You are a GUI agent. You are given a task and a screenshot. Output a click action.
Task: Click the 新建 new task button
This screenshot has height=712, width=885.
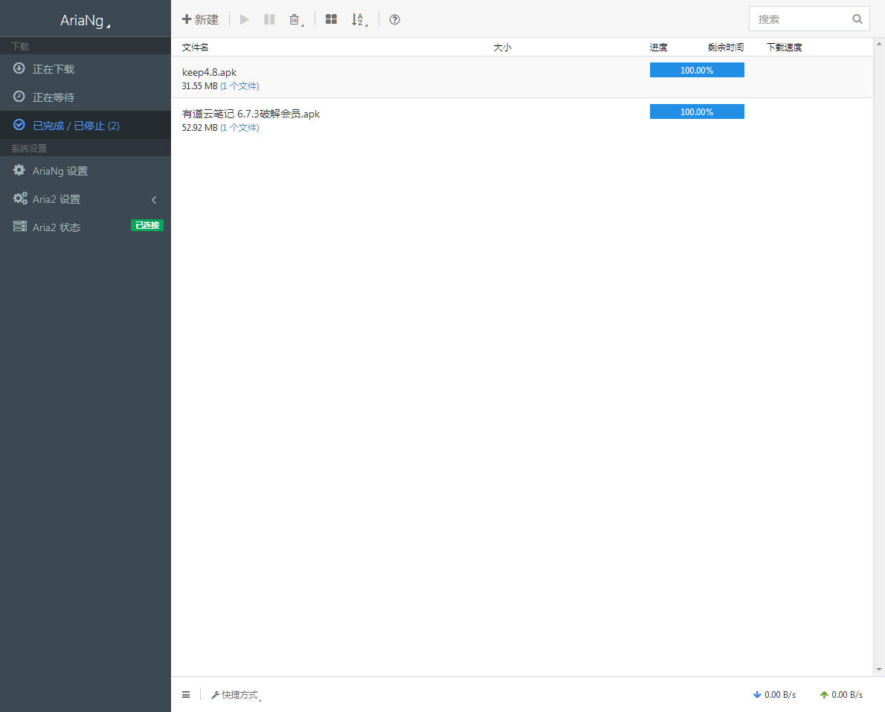[x=200, y=19]
